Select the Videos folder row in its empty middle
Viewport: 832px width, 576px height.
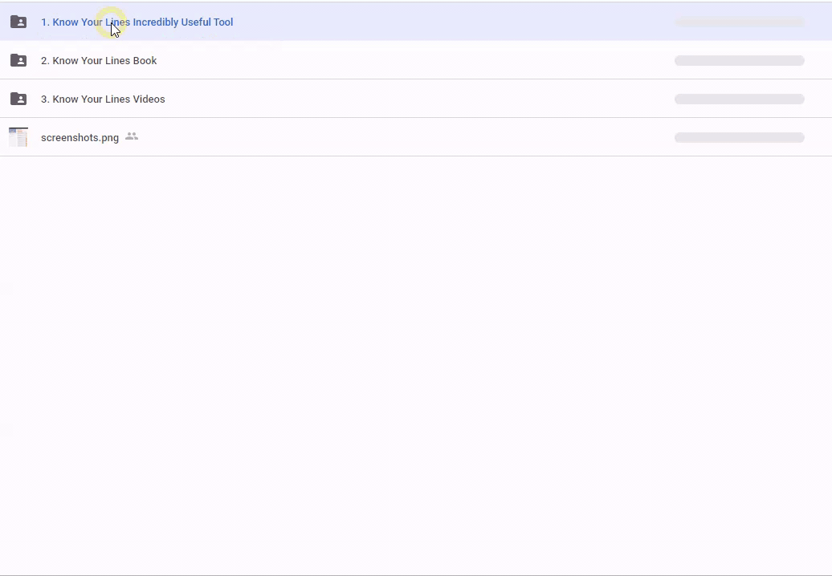click(x=418, y=99)
